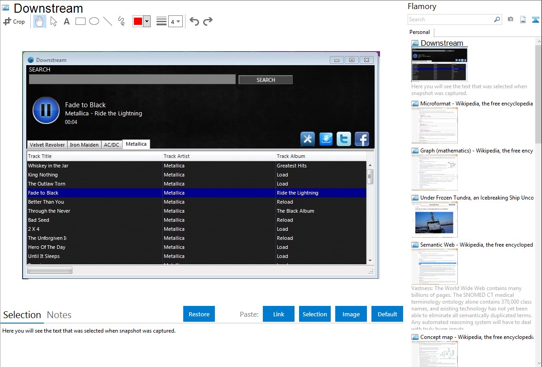Open the Graph (mathematics) snapshot thumbnail
The height and width of the screenshot is (367, 542).
coord(434,172)
